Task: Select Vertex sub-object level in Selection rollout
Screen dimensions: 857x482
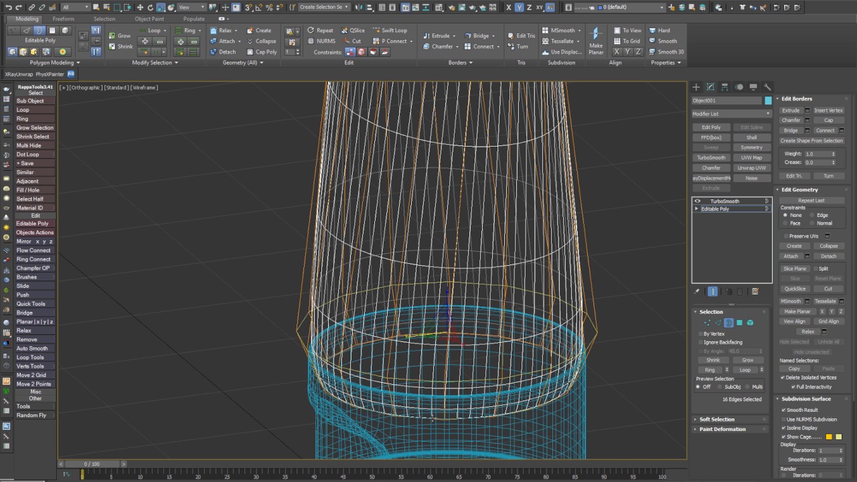Action: (x=706, y=323)
